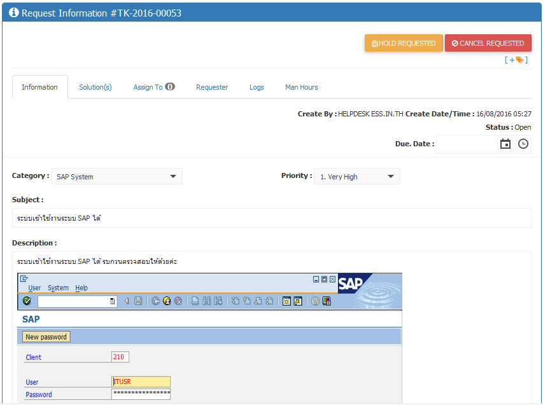This screenshot has height=405, width=543.
Task: Switch to the Solution(s) tab
Action: point(95,87)
